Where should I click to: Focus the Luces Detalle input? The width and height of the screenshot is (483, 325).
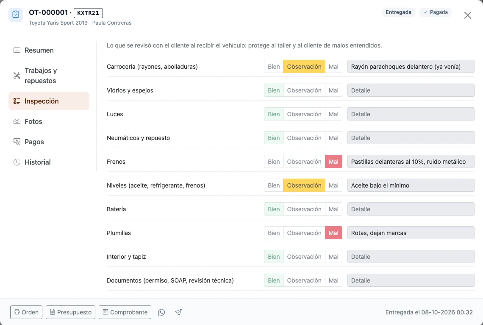click(411, 114)
